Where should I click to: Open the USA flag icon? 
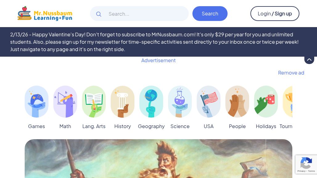pos(209,102)
